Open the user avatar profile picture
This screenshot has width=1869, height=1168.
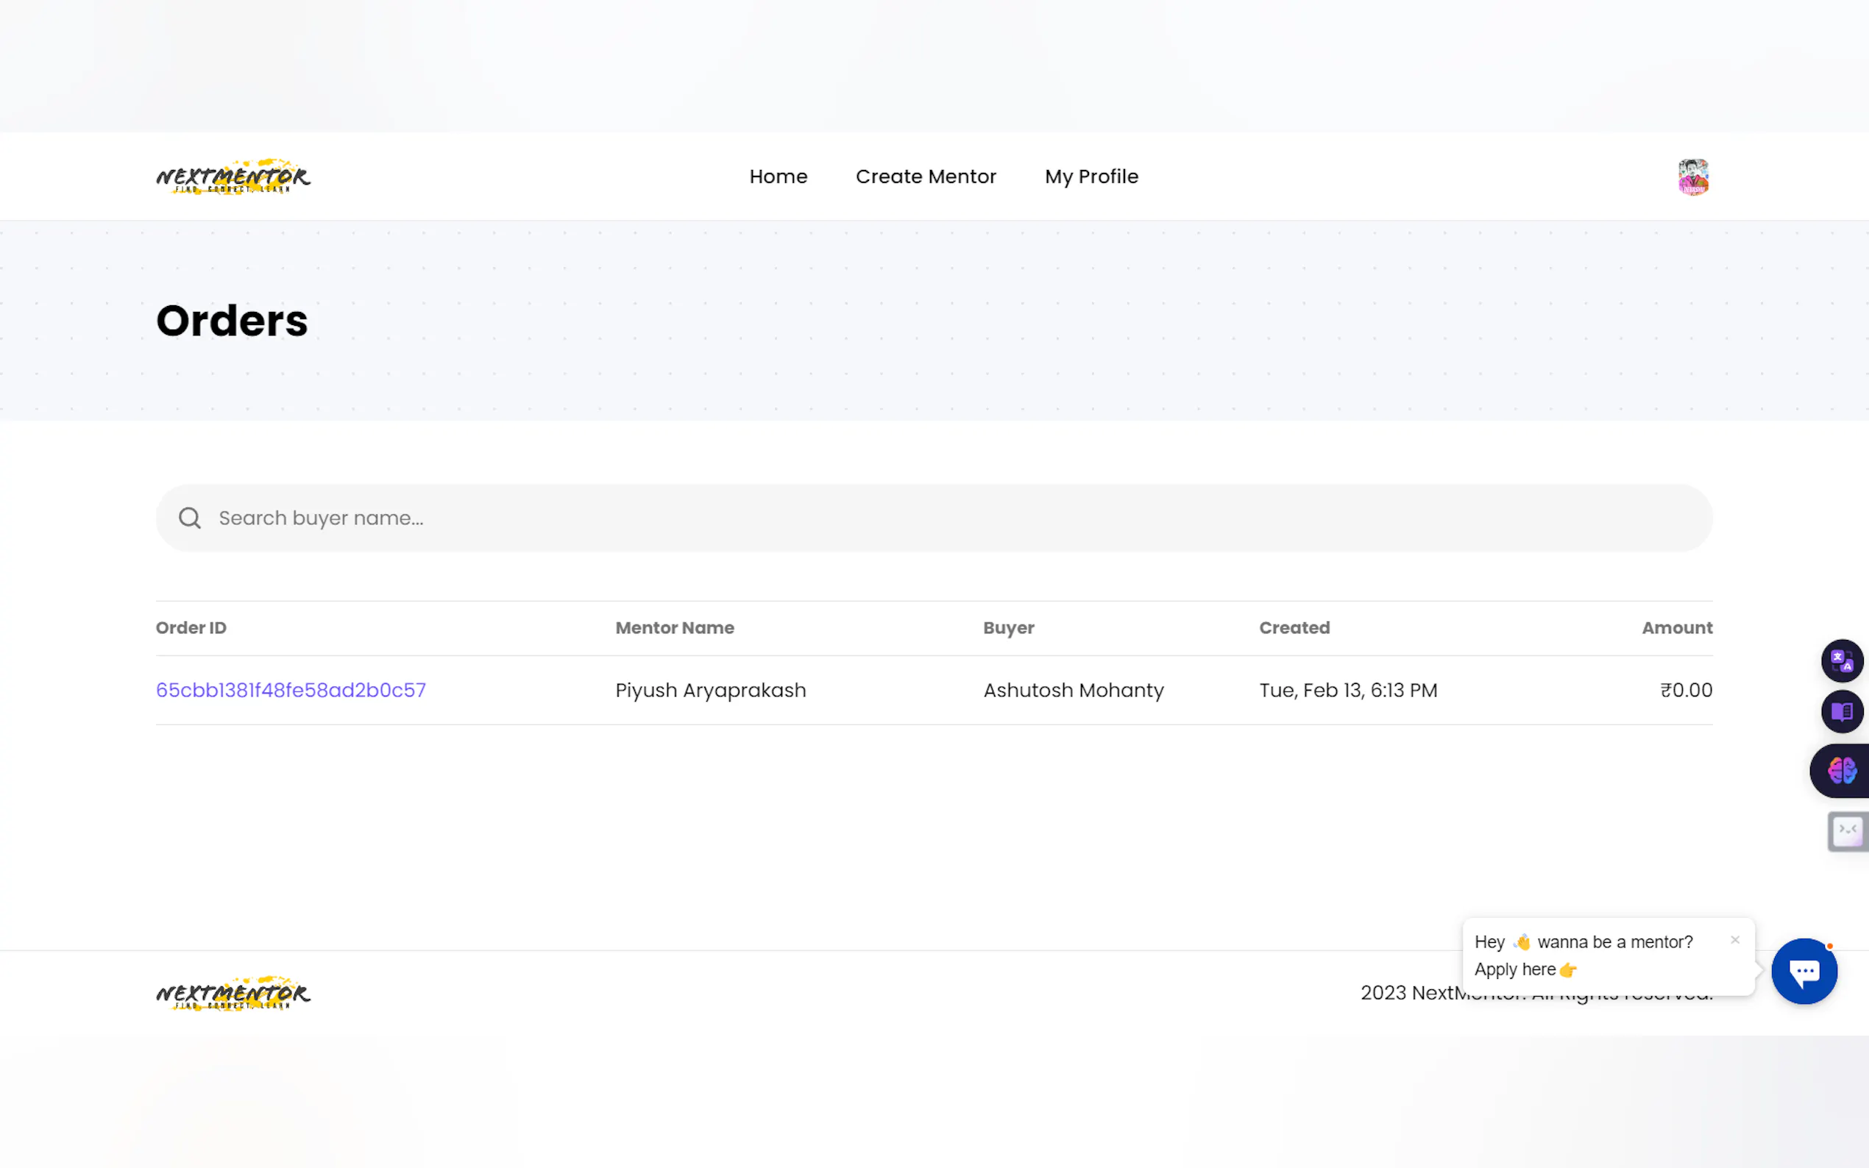(1692, 177)
